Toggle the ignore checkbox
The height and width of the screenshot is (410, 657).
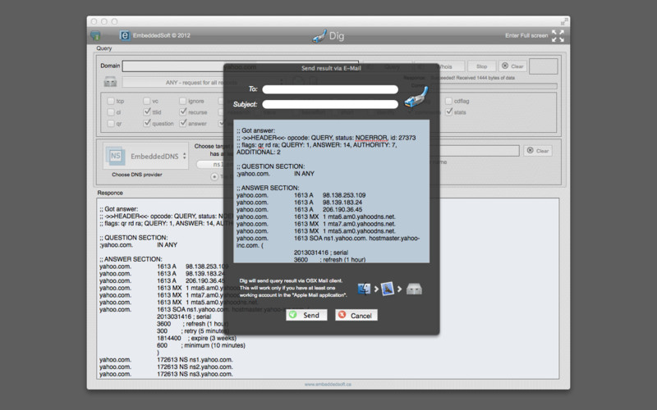coord(182,101)
